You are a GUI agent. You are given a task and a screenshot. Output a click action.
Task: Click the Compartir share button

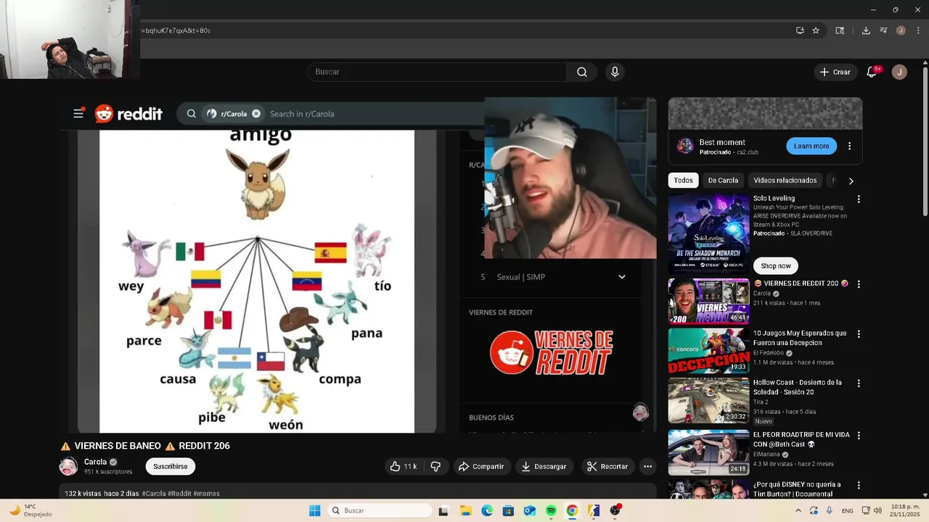(x=480, y=466)
